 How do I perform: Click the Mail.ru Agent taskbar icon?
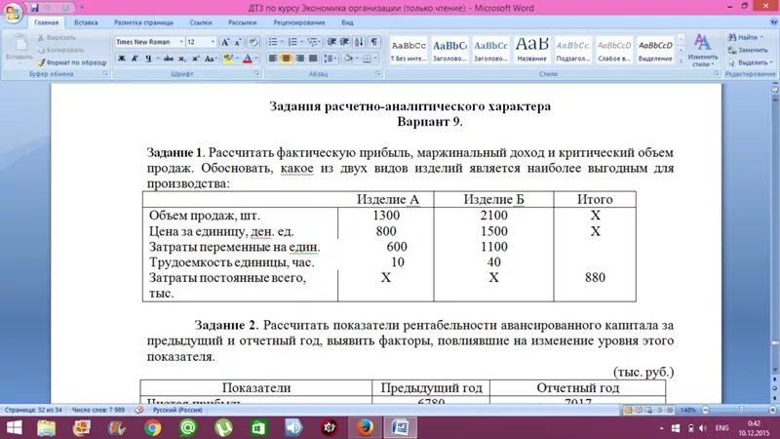(188, 427)
